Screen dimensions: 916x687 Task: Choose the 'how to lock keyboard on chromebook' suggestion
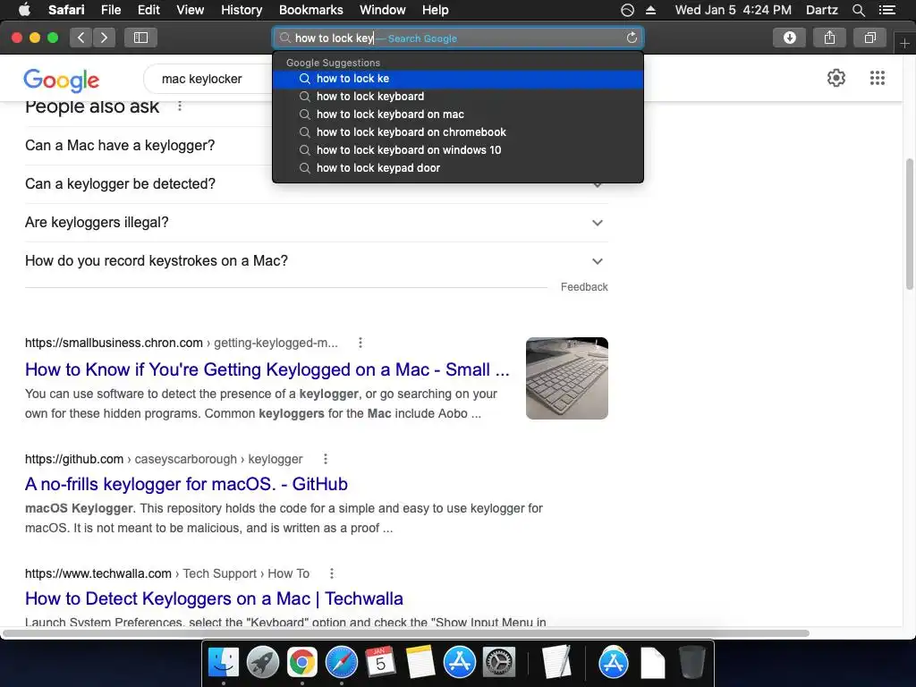coord(458,132)
